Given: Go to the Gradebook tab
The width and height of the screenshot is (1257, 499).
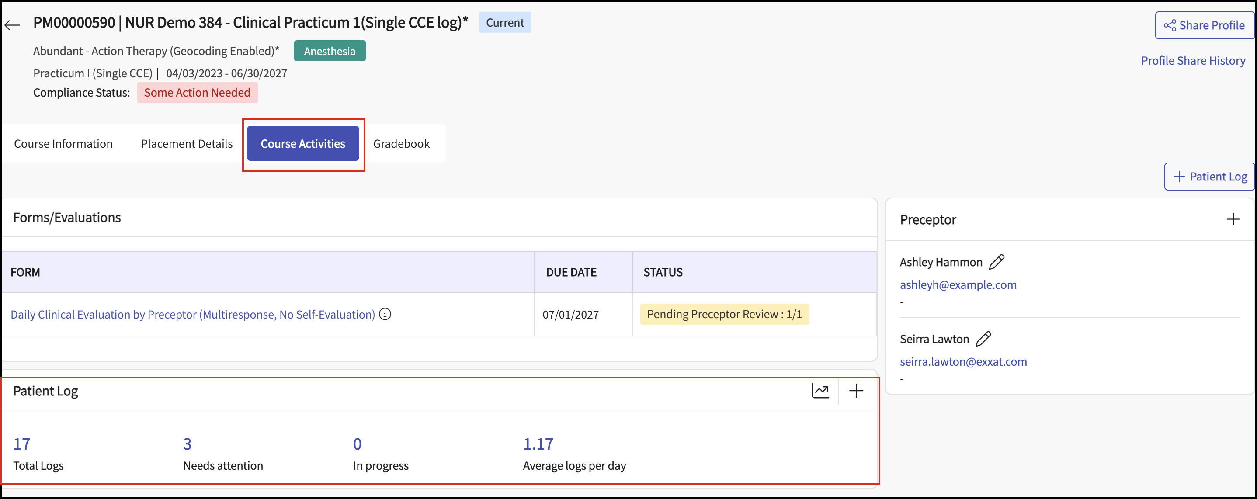Looking at the screenshot, I should click(x=401, y=143).
